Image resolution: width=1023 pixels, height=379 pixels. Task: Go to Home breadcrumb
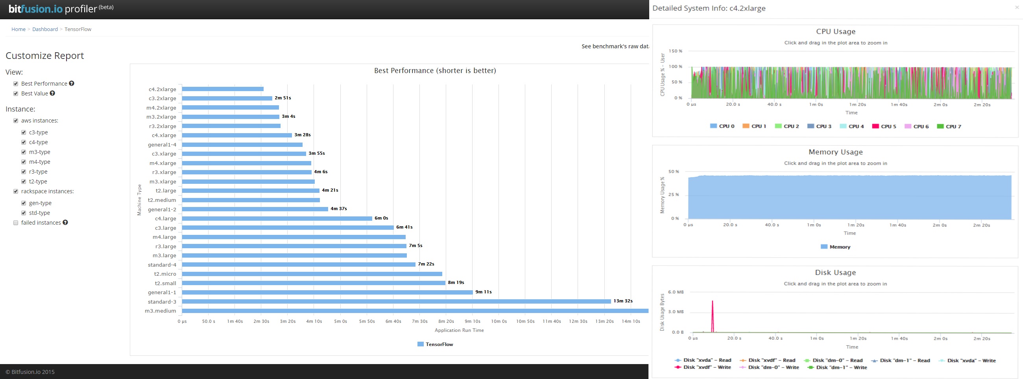18,29
